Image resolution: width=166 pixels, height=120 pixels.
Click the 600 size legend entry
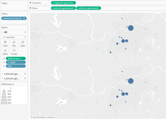click(x=6, y=97)
